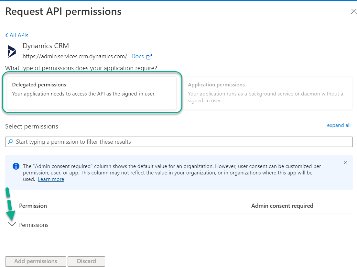The width and height of the screenshot is (357, 267).
Task: Select the Application permissions option
Action: click(268, 93)
